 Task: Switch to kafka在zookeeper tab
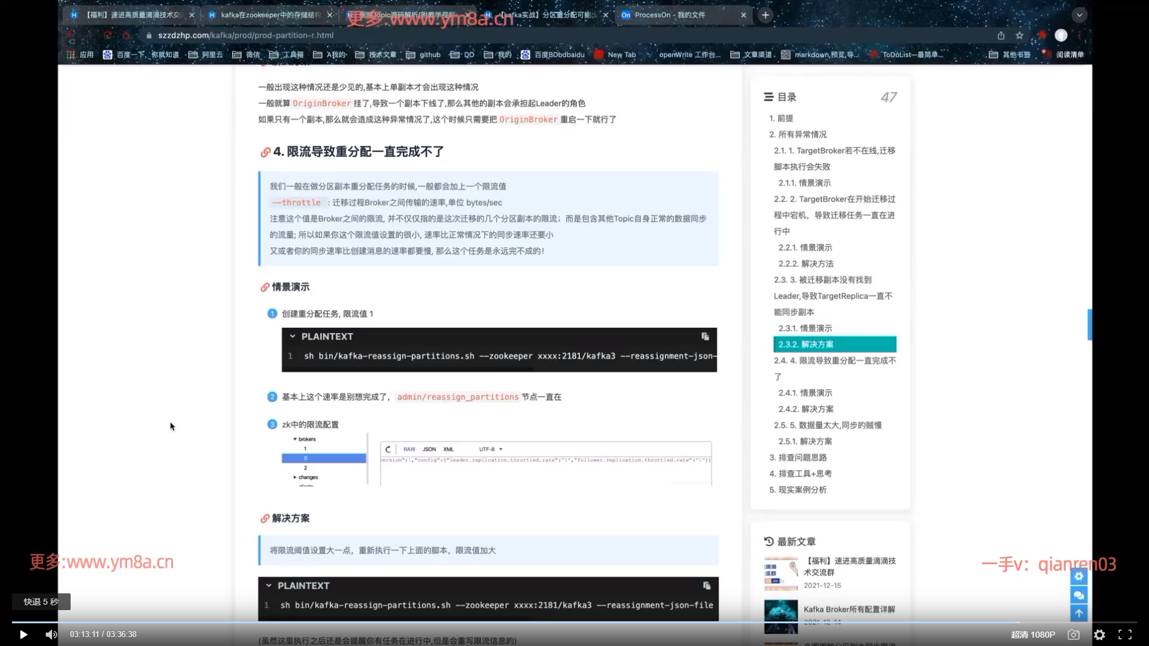click(269, 15)
